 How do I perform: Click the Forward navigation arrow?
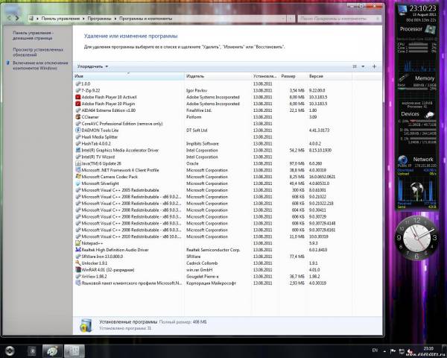17,18
